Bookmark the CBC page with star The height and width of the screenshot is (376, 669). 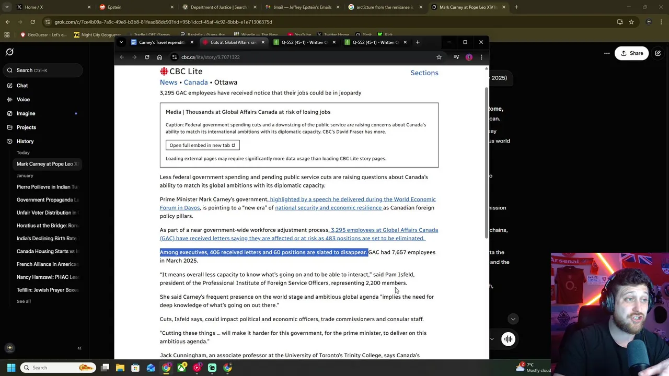coord(439,57)
